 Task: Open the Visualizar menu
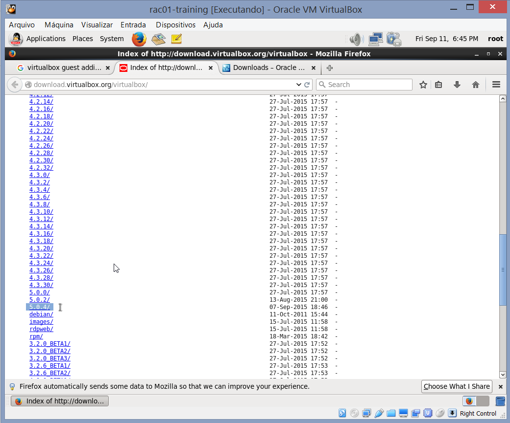[97, 25]
